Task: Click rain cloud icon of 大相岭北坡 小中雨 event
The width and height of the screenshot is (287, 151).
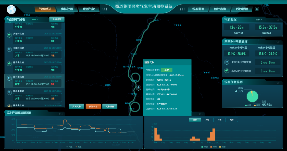Action: 9,35
